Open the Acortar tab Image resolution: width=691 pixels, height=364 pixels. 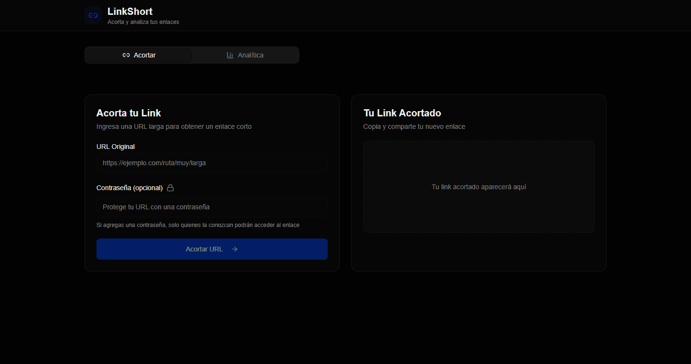coord(139,55)
